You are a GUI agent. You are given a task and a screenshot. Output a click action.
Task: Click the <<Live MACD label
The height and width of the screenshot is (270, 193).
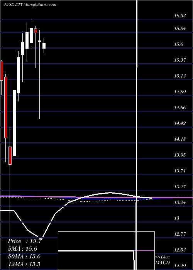point(163,260)
